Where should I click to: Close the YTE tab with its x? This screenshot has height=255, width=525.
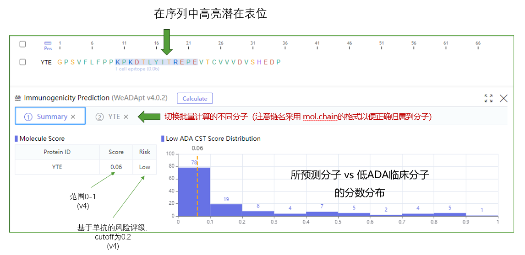[x=126, y=117]
